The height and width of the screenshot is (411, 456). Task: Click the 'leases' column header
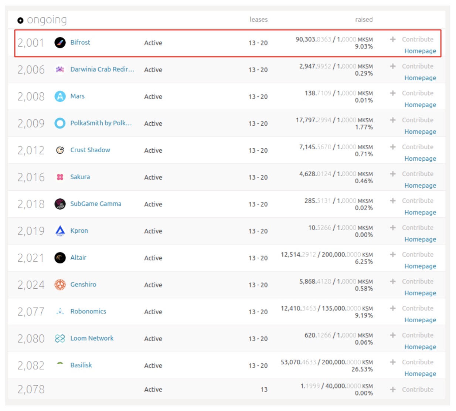pos(258,20)
